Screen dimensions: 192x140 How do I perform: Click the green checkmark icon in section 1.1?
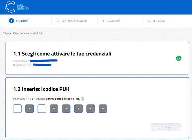[179, 58]
